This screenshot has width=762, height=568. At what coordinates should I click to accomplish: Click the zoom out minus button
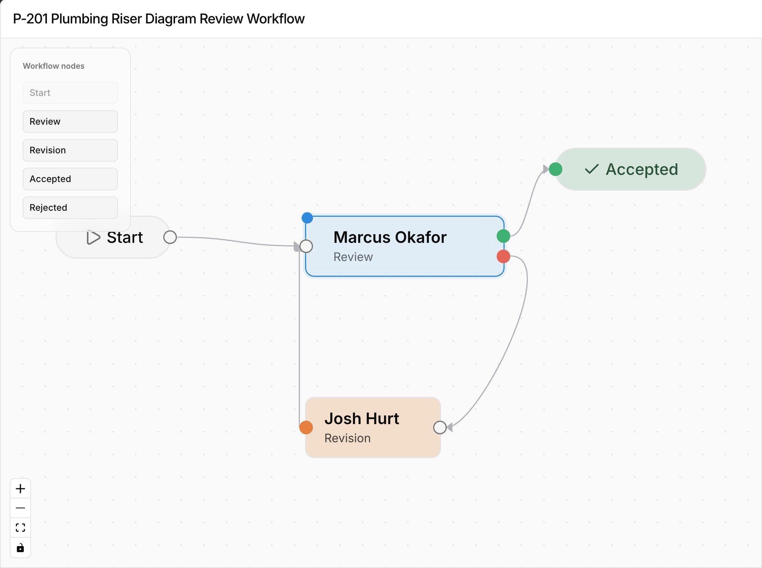click(x=20, y=508)
